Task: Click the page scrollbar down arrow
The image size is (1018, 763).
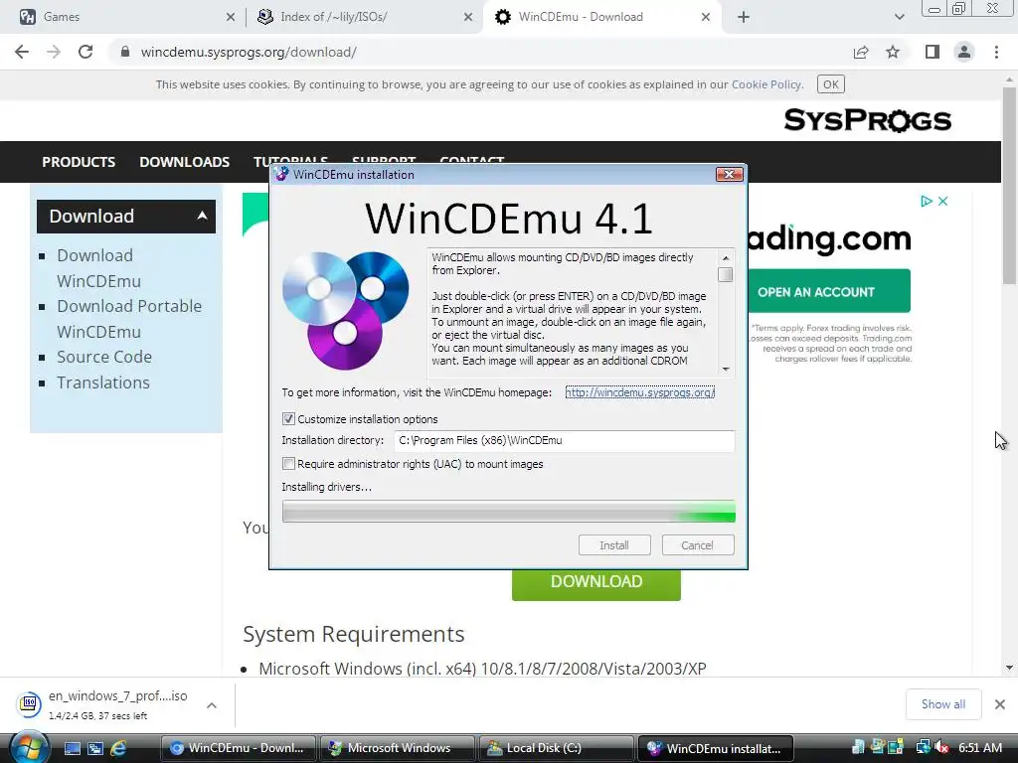Action: pos(1009,668)
